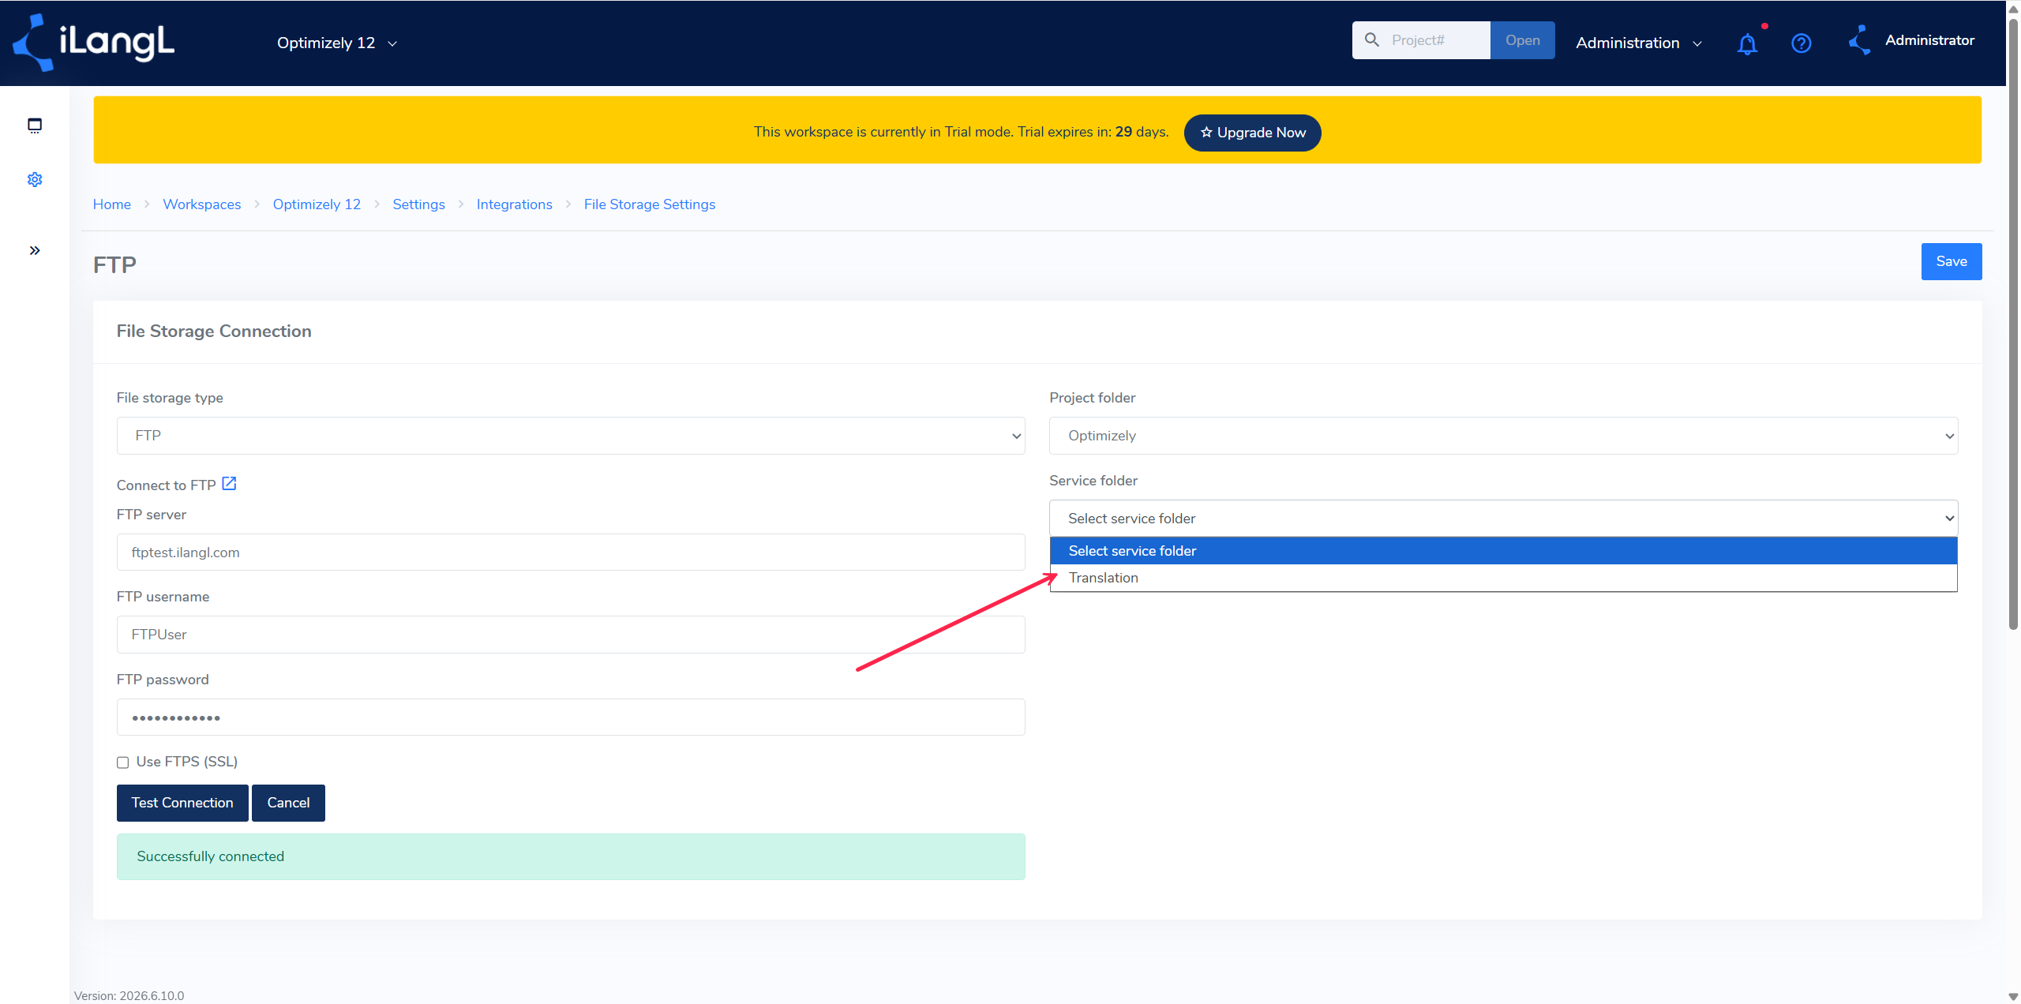
Task: Expand the sidebar with double chevron
Action: click(x=35, y=251)
